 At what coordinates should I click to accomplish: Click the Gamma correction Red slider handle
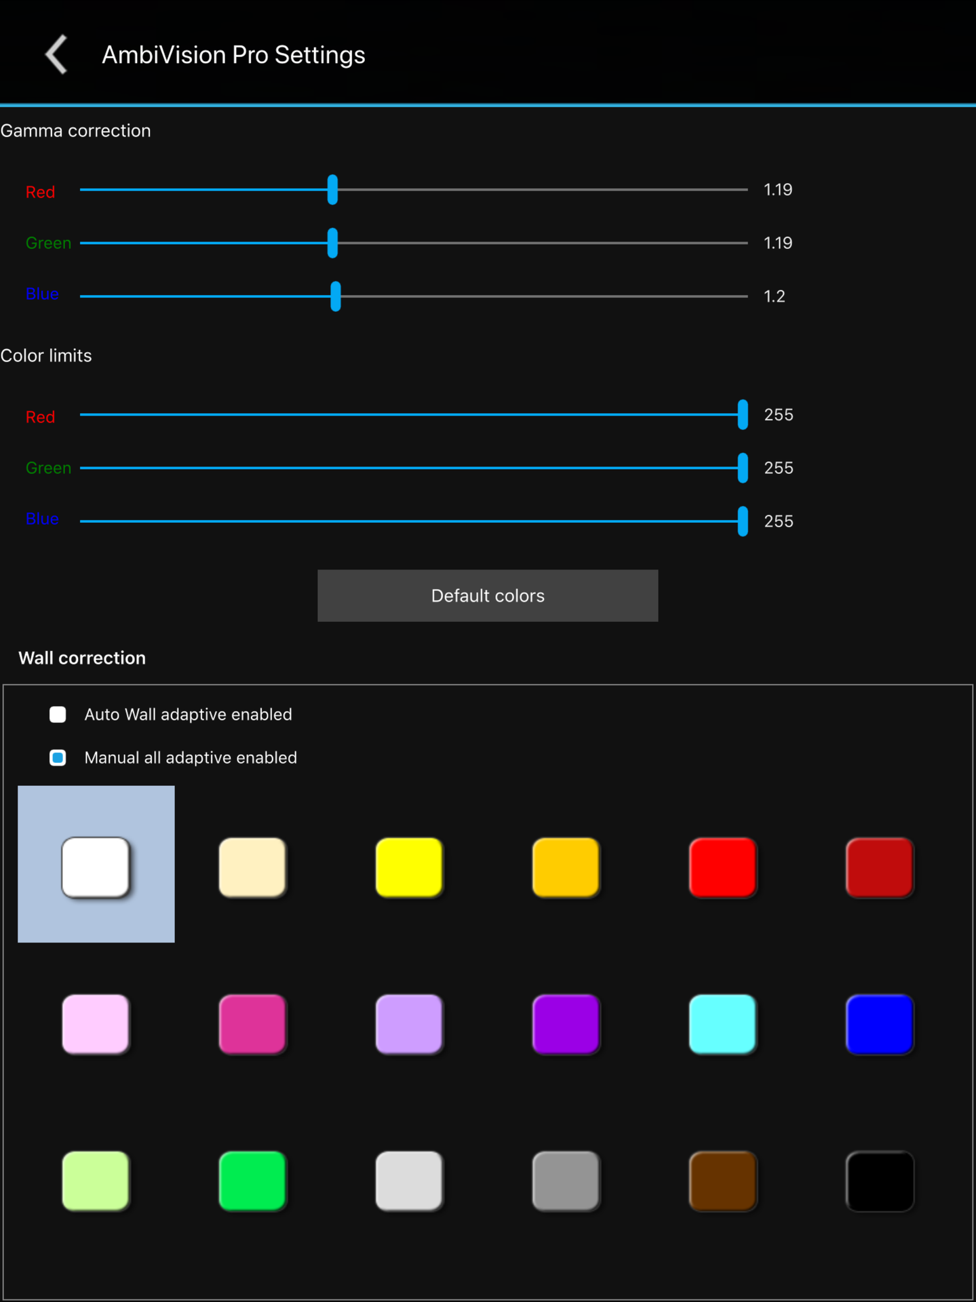pyautogui.click(x=332, y=190)
